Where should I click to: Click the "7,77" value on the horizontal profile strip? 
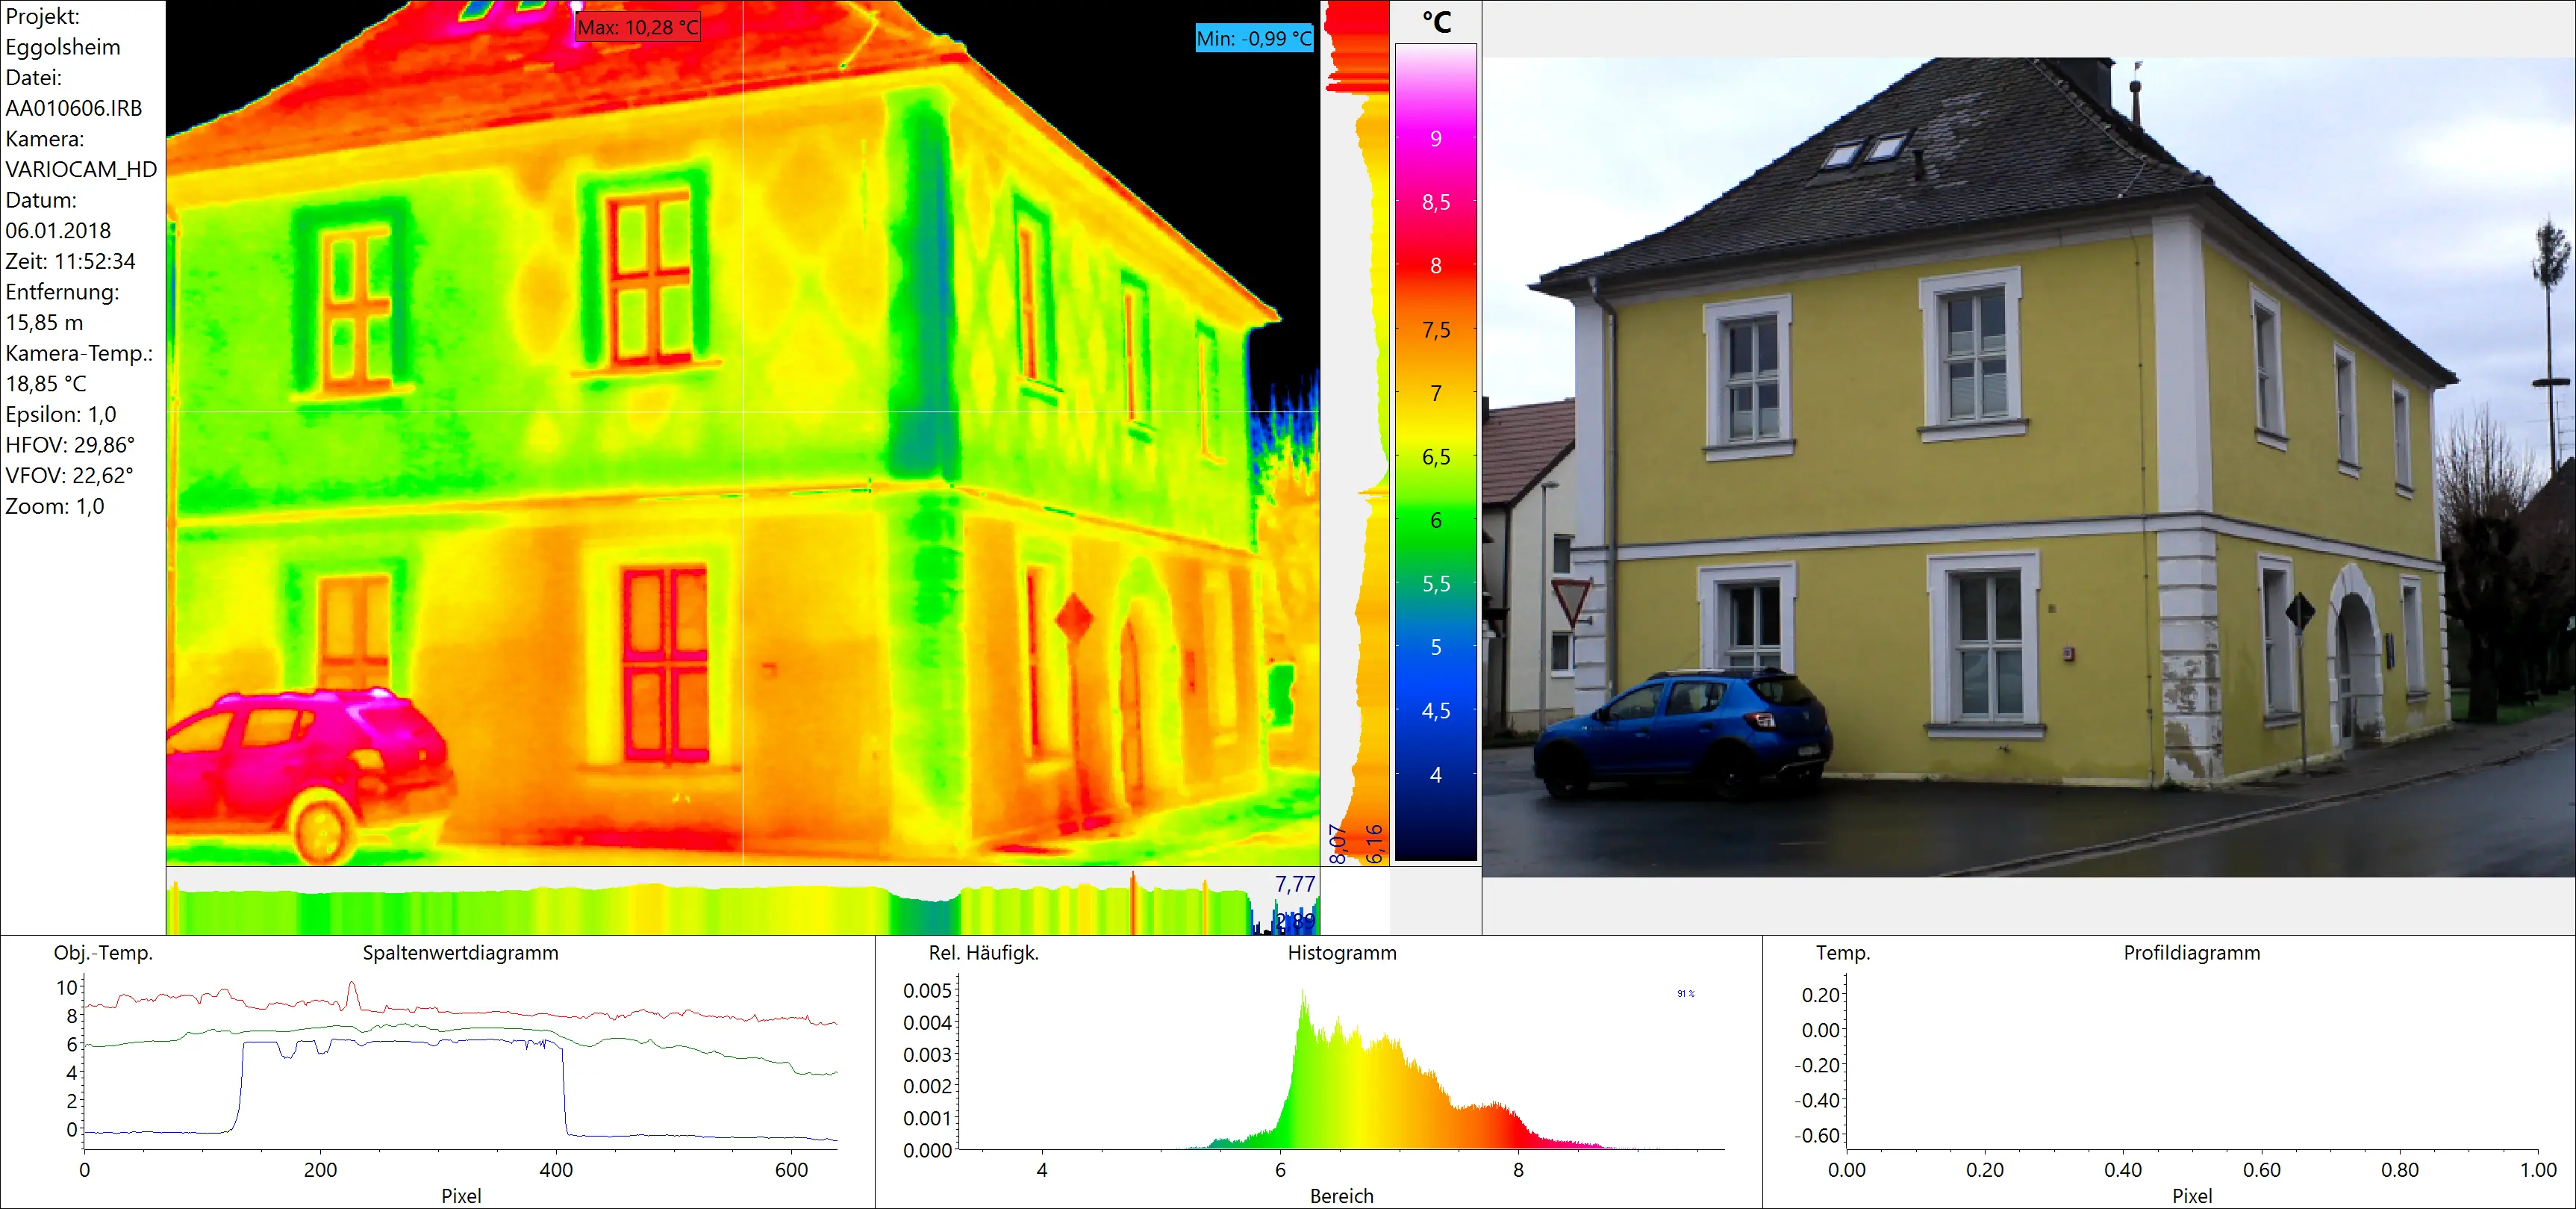pos(1295,884)
